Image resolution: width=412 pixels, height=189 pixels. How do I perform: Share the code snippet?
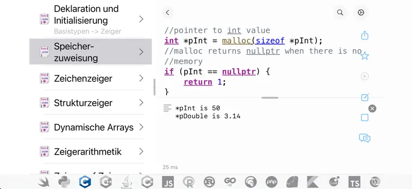(365, 35)
